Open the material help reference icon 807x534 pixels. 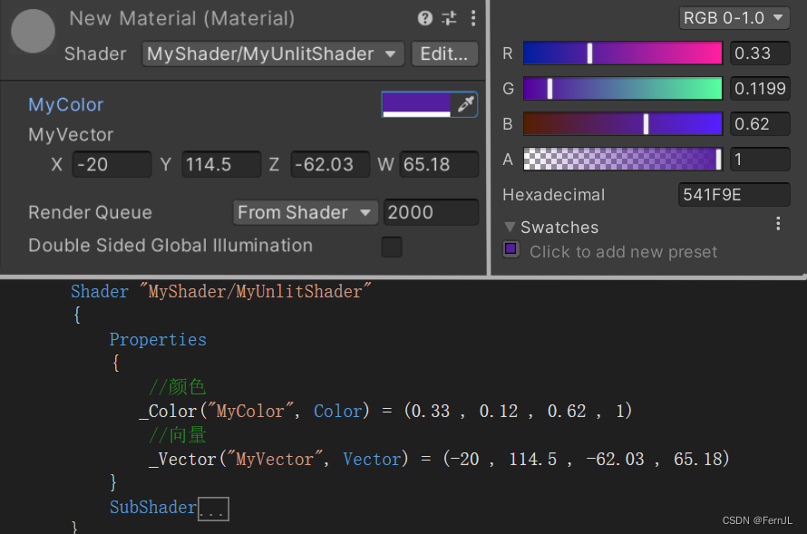424,18
